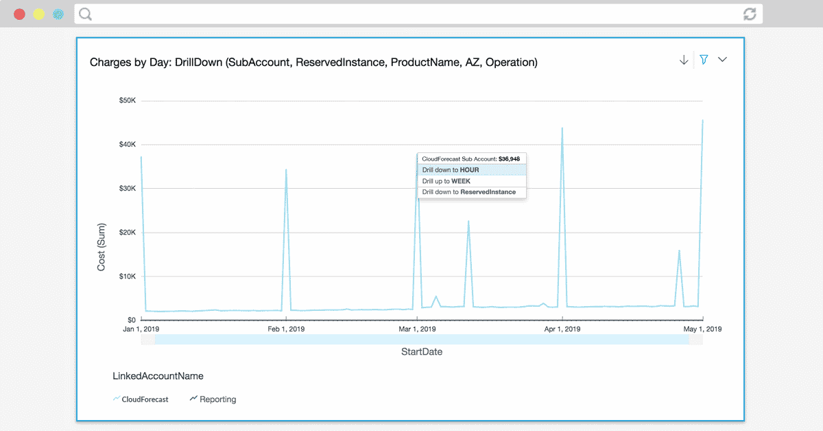This screenshot has width=823, height=431.
Task: Select Drill down to ReservedInstance
Action: (x=472, y=192)
